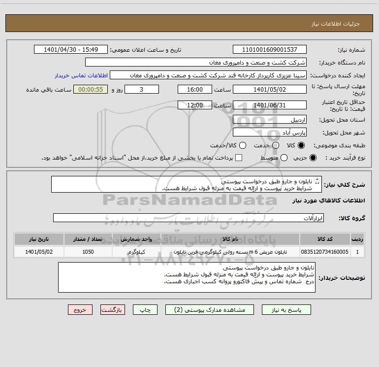Viewport: 379px width, 367px height.
Task: Click the شهر محل تحویل field پارس آباد
Action: click(270, 132)
